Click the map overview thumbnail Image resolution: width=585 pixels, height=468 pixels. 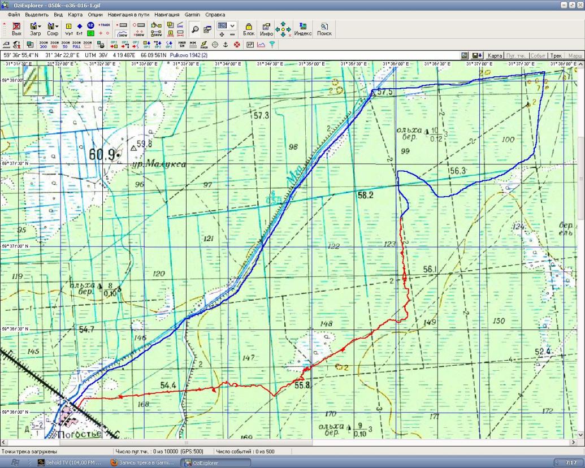click(x=34, y=81)
